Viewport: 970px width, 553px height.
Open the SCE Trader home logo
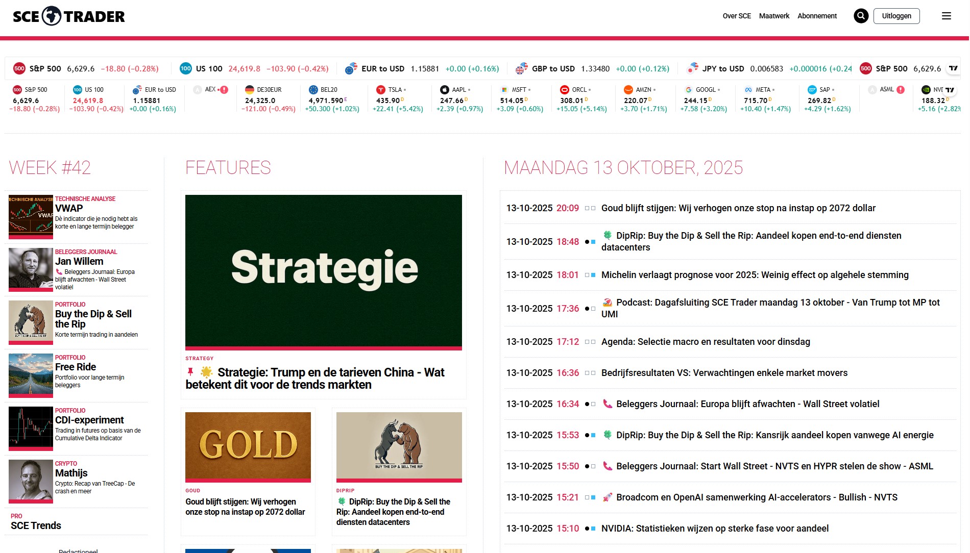pos(69,16)
